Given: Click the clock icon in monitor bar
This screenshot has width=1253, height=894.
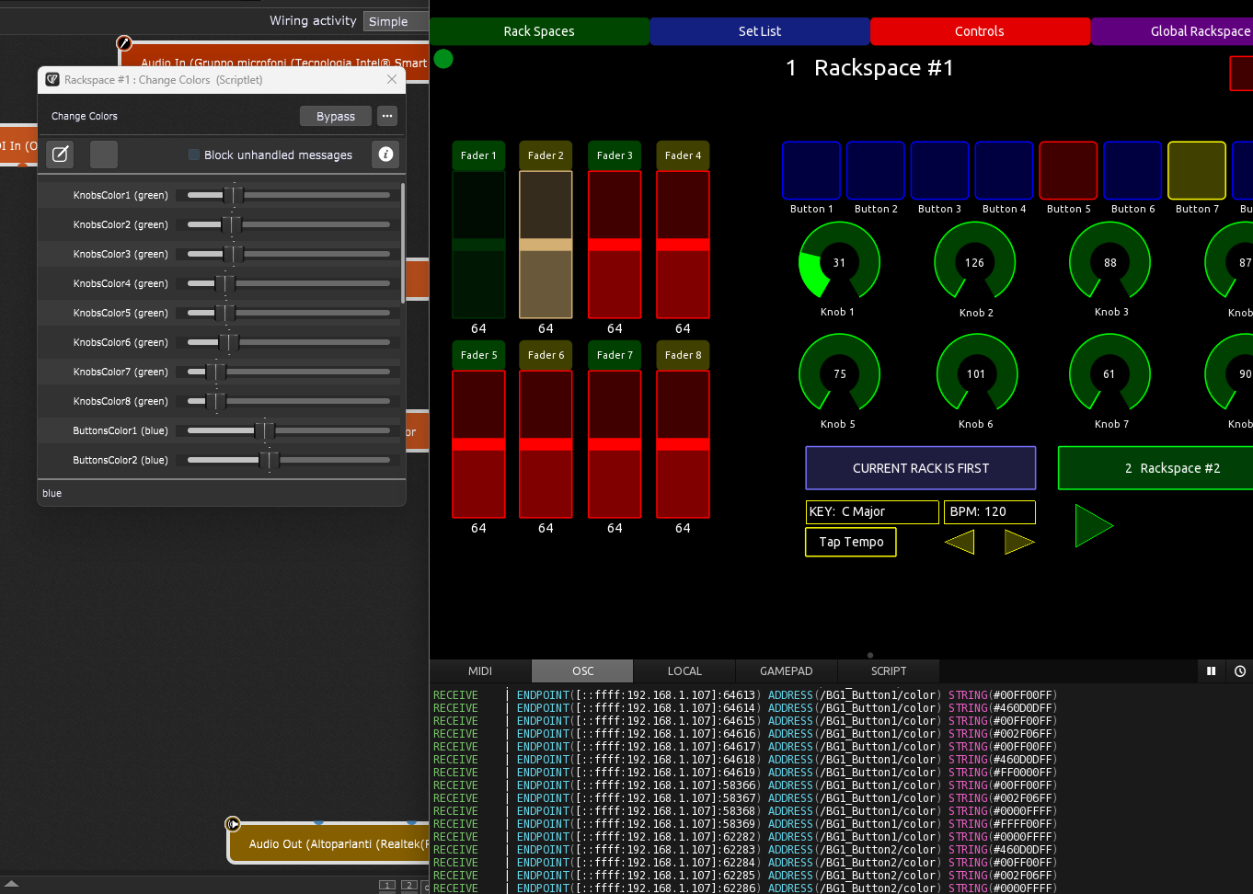Looking at the screenshot, I should pyautogui.click(x=1239, y=671).
